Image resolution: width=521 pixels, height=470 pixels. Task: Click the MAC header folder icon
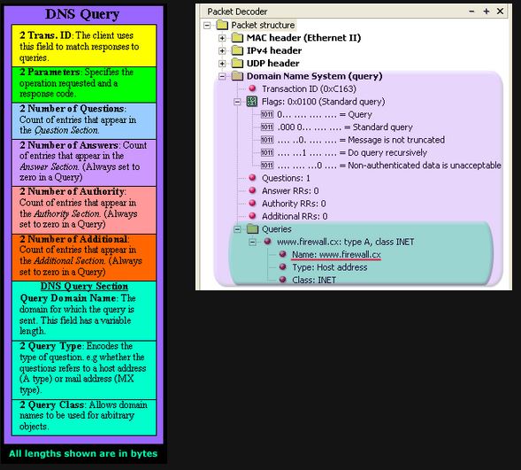click(x=237, y=37)
